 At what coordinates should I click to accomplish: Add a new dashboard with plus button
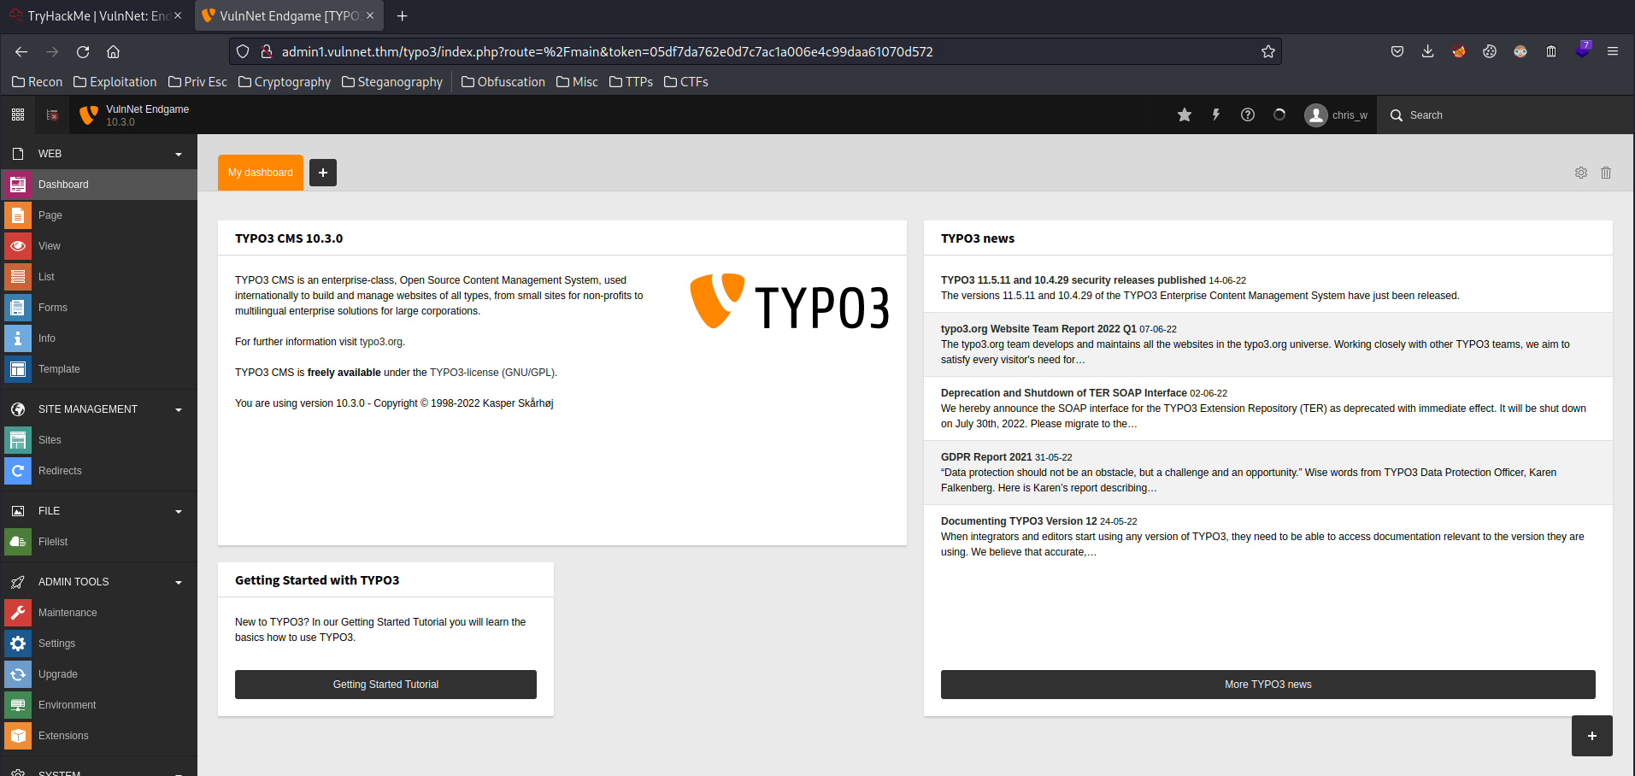pyautogui.click(x=323, y=173)
